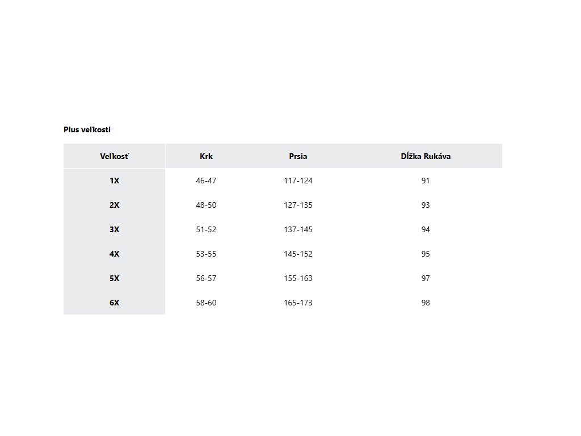The width and height of the screenshot is (581, 436).
Task: Click neck value 53-55
Action: [206, 254]
